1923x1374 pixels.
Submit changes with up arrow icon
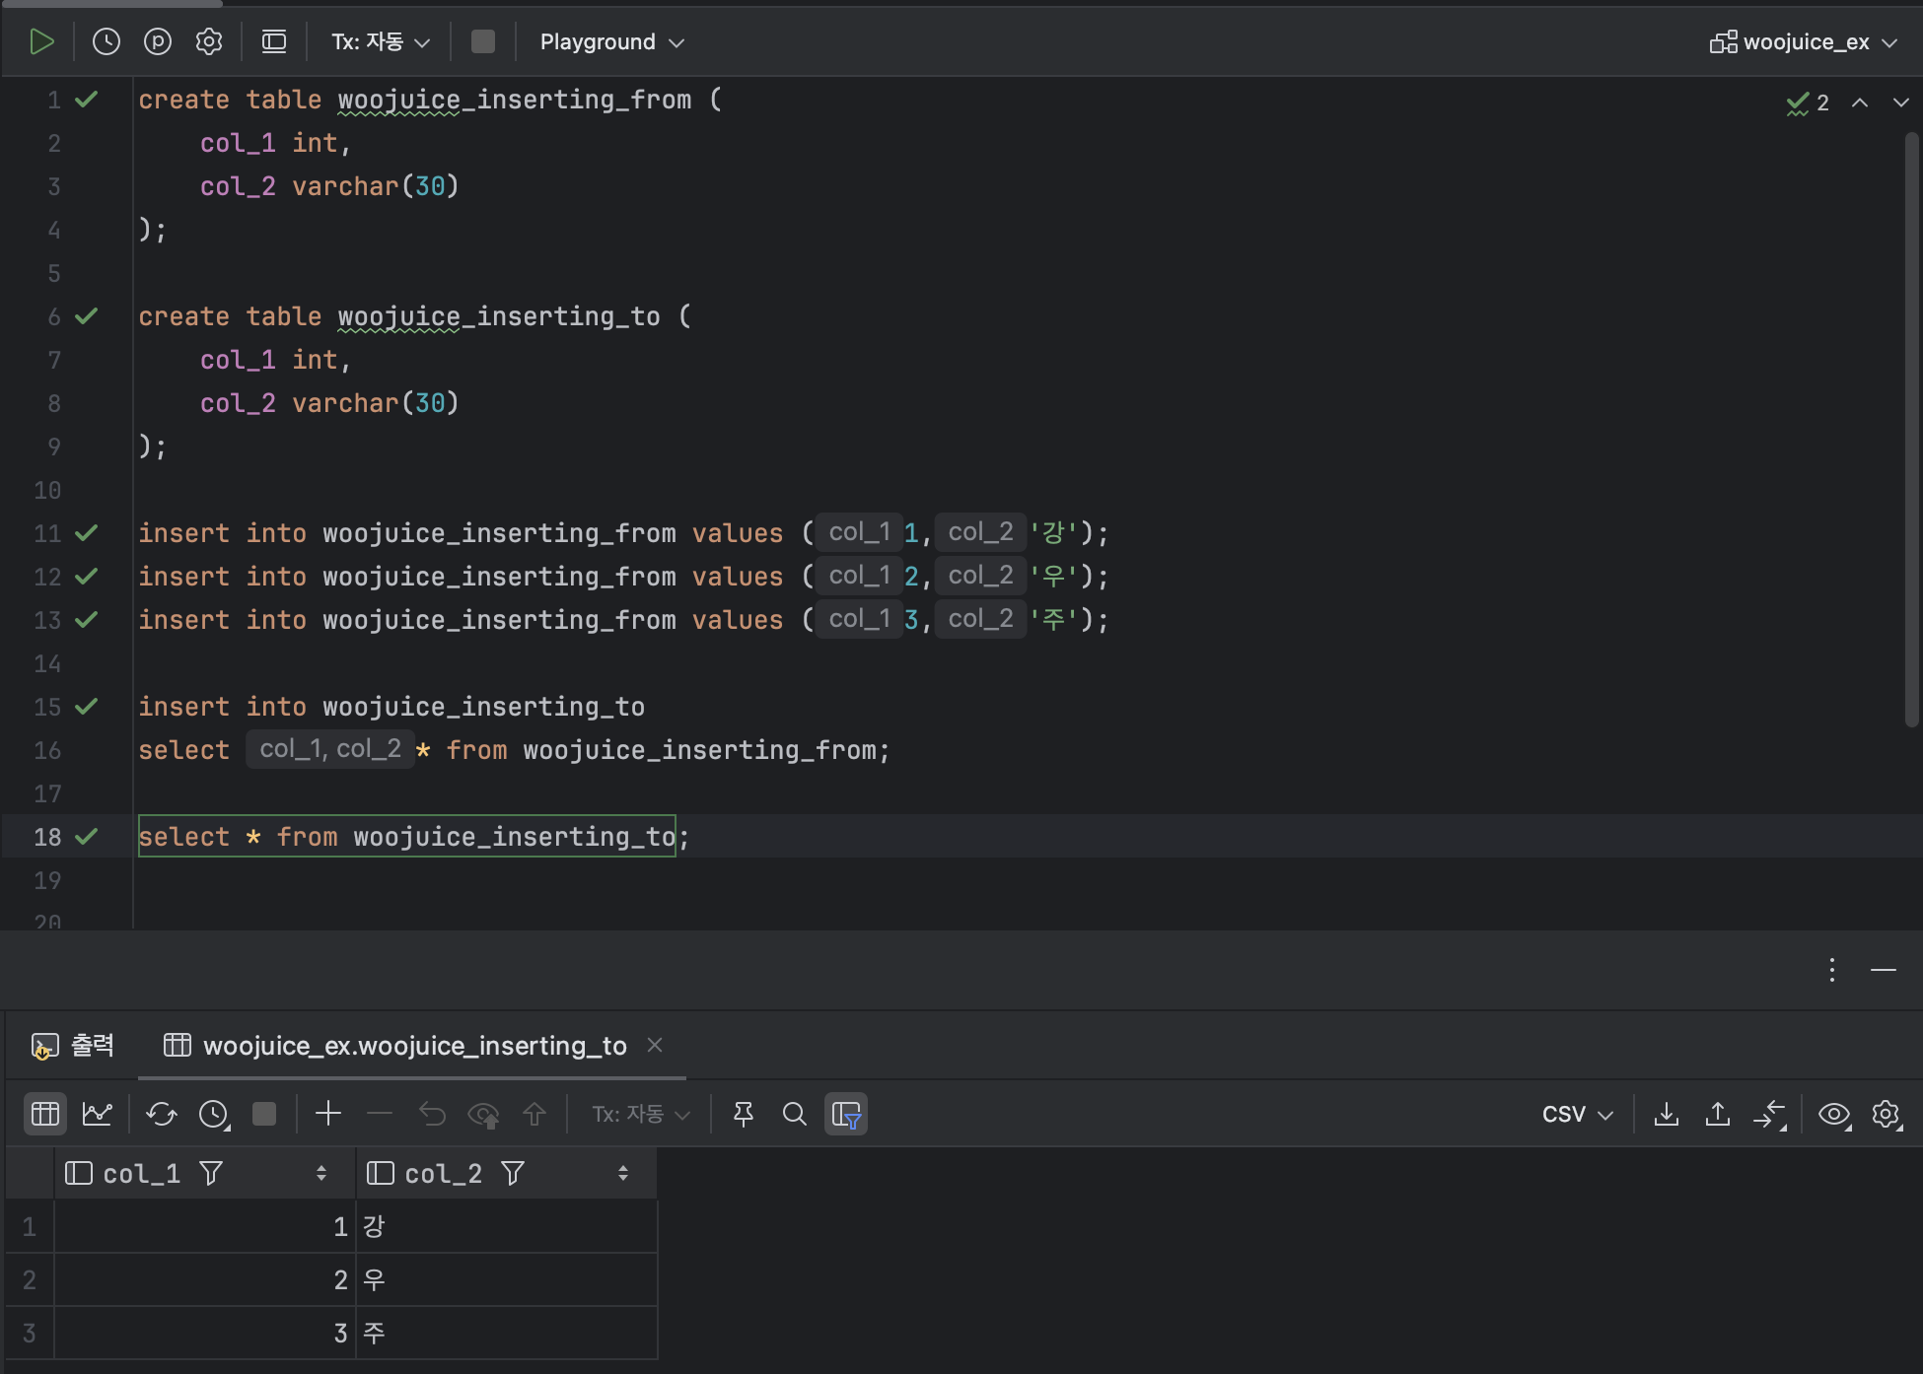point(534,1114)
